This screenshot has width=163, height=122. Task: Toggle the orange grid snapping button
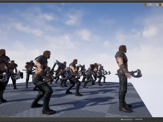[160, 5]
